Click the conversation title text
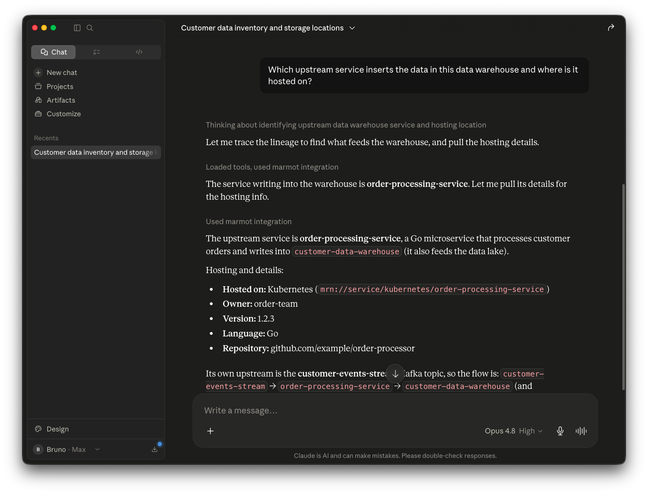This screenshot has height=494, width=648. coord(262,28)
